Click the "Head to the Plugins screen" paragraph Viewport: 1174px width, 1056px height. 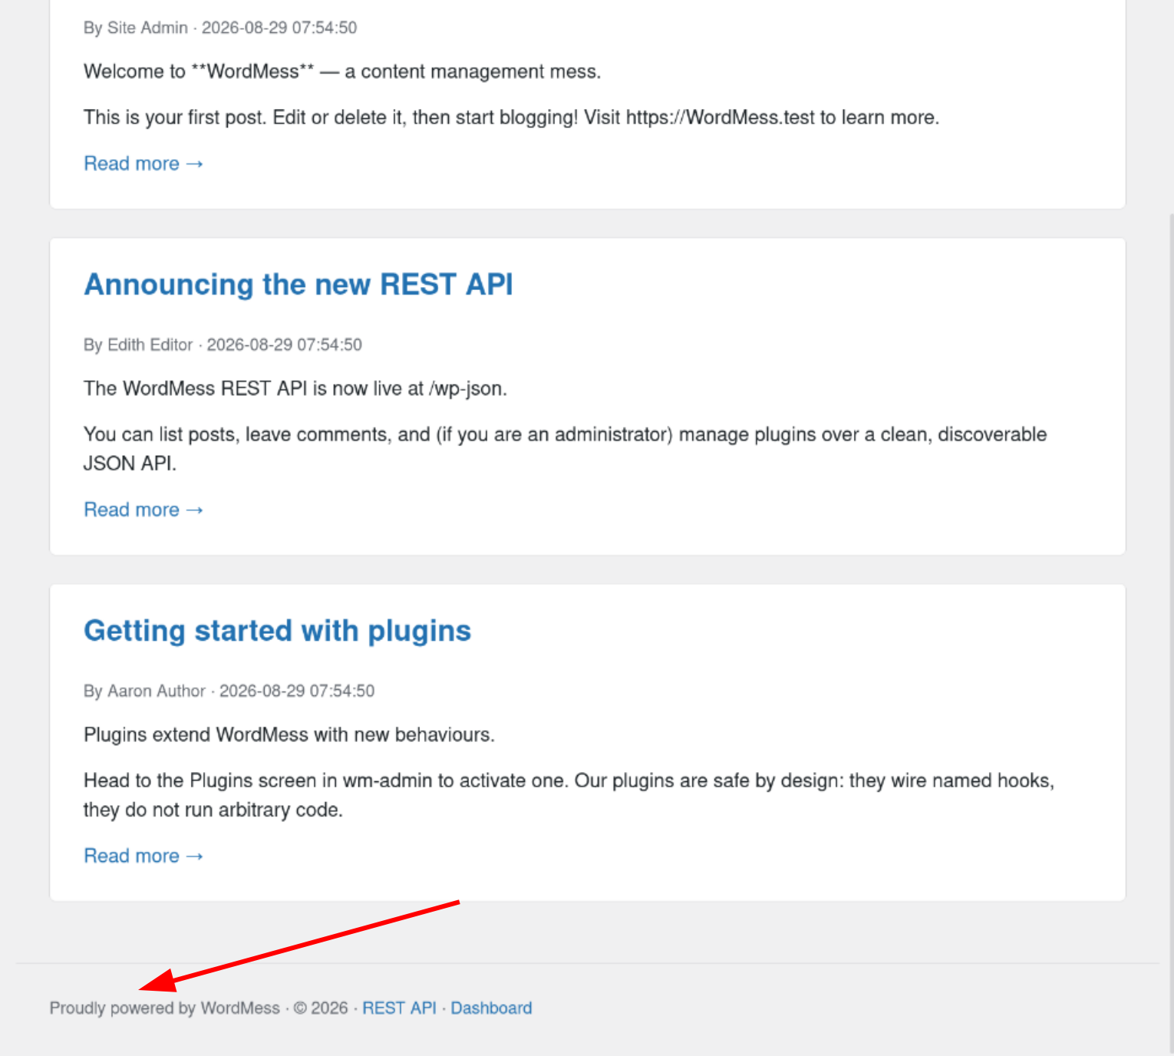coord(569,795)
